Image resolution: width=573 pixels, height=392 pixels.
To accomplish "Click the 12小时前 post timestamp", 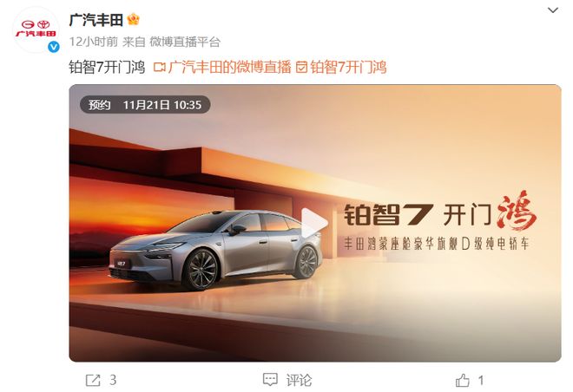I will (x=94, y=42).
